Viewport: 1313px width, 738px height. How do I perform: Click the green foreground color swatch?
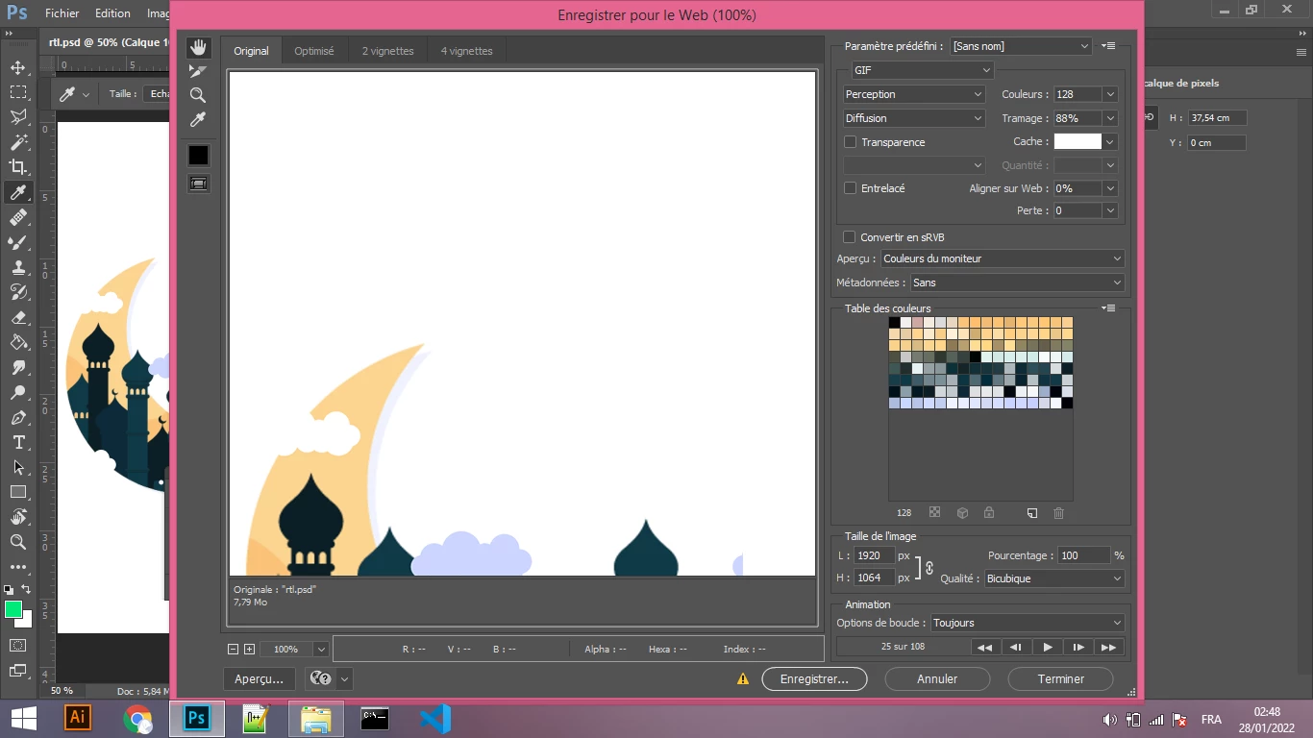click(13, 609)
